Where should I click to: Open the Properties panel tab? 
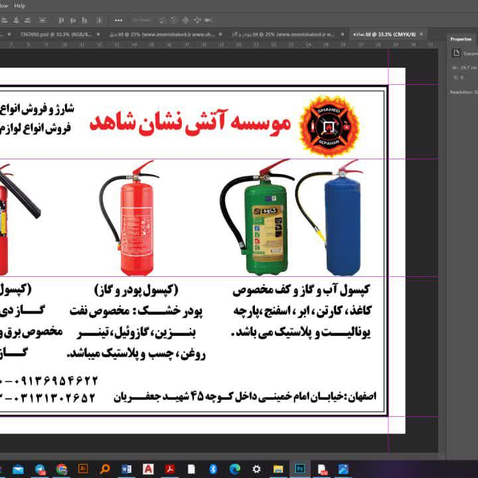pos(461,39)
